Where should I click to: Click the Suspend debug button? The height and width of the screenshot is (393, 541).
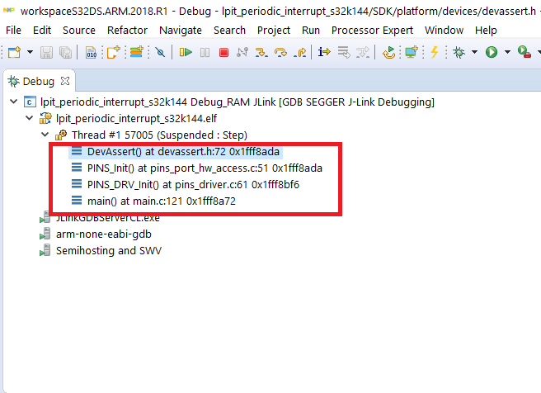[x=205, y=53]
